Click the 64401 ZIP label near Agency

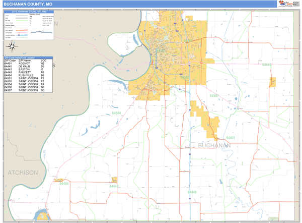point(230,138)
